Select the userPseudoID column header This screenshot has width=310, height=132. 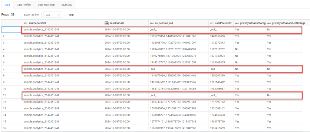pyautogui.click(x=221, y=23)
